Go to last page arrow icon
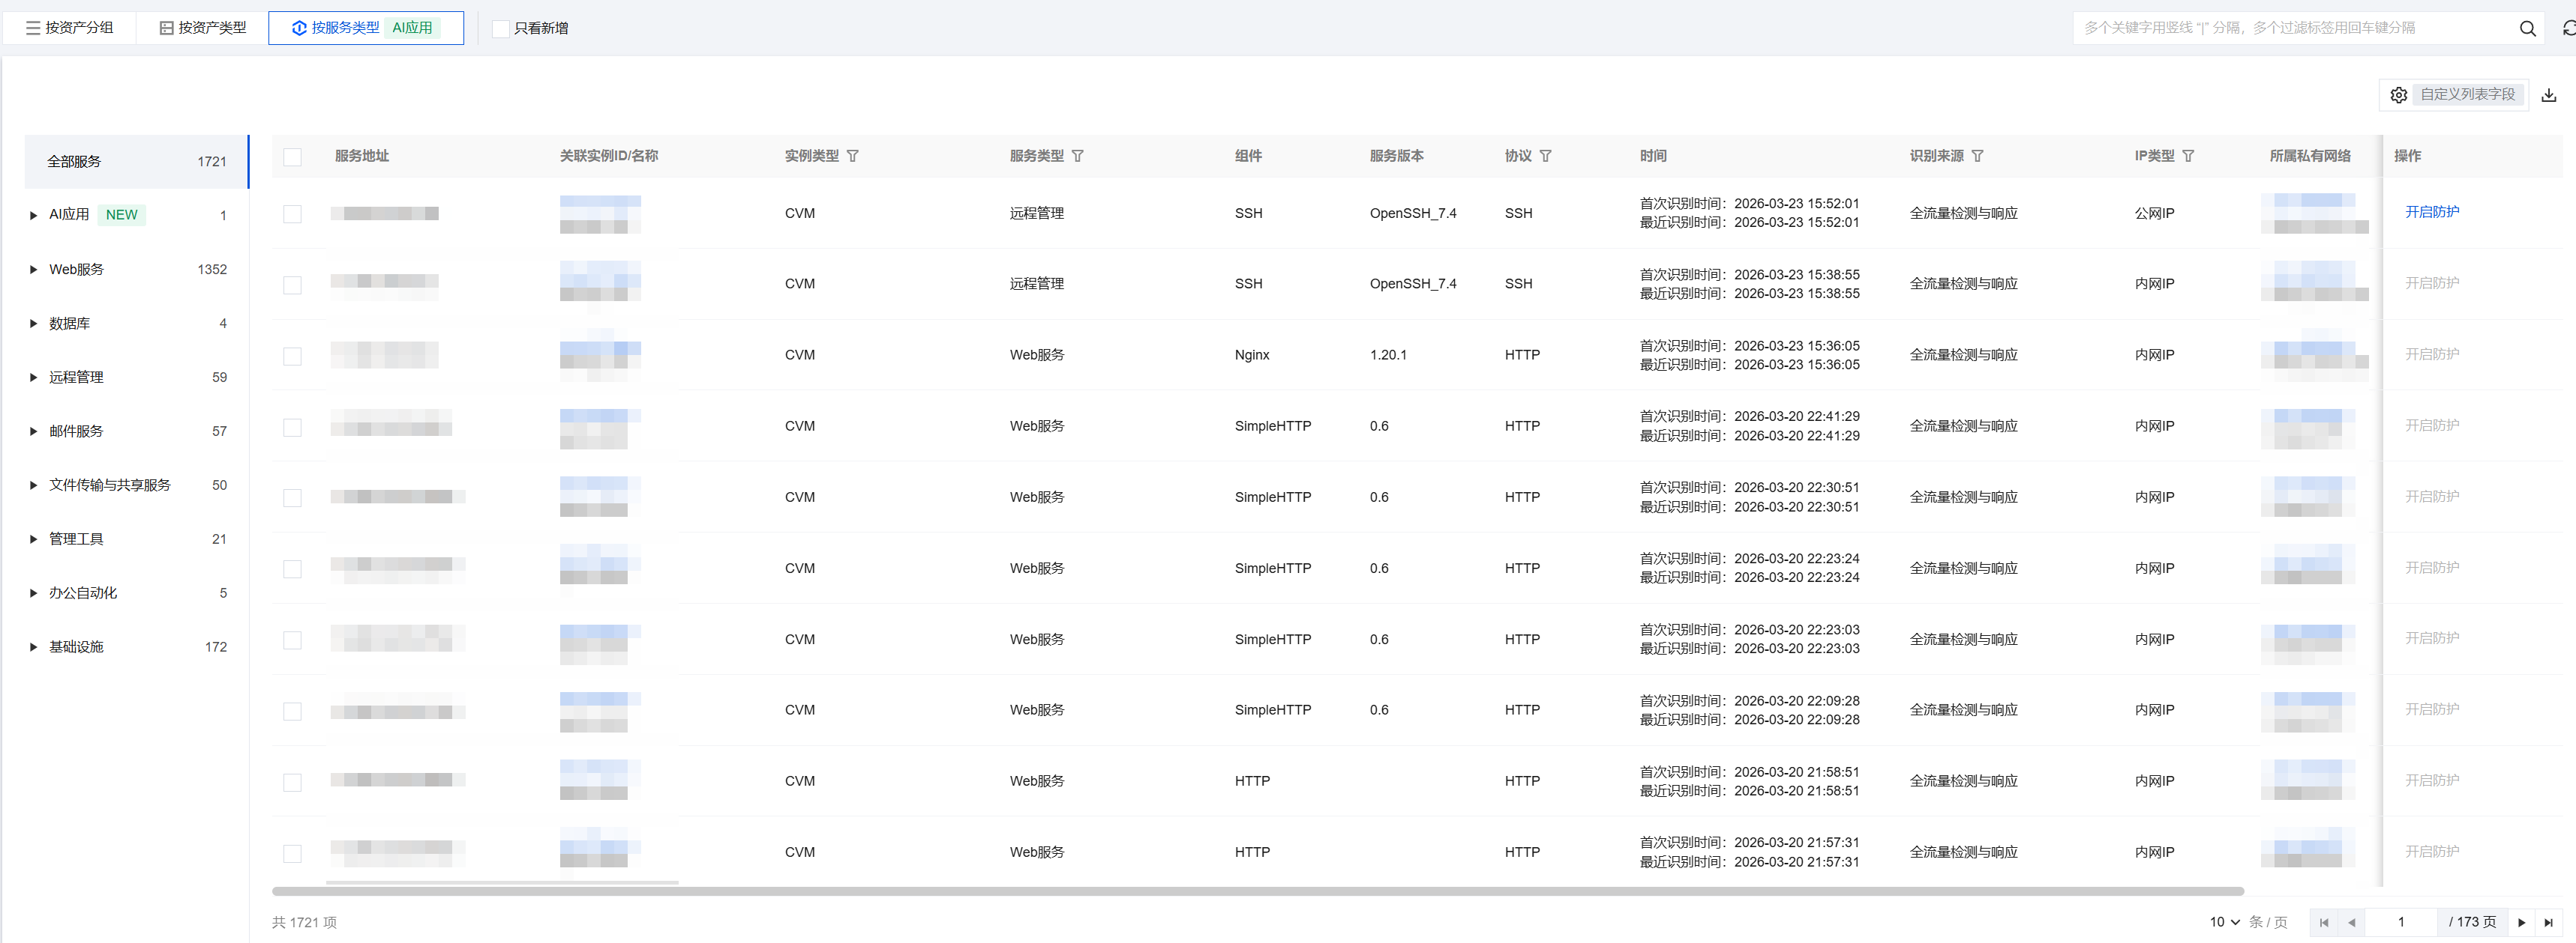 pyautogui.click(x=2548, y=922)
